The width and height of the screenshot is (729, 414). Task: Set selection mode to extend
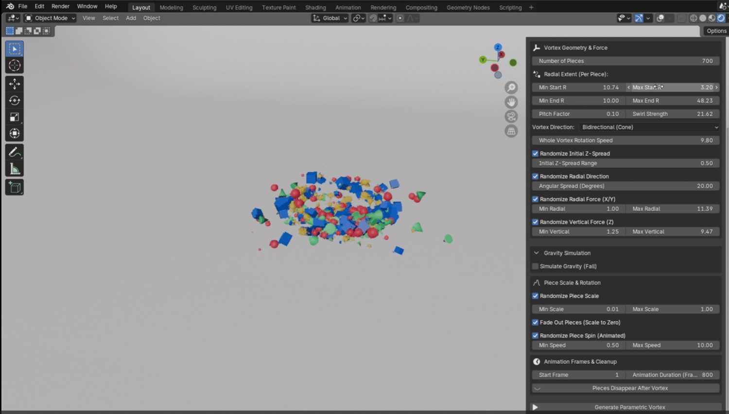(19, 31)
